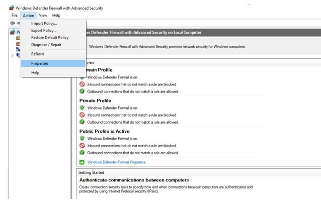Click the Private Profile heading

pos(95,101)
